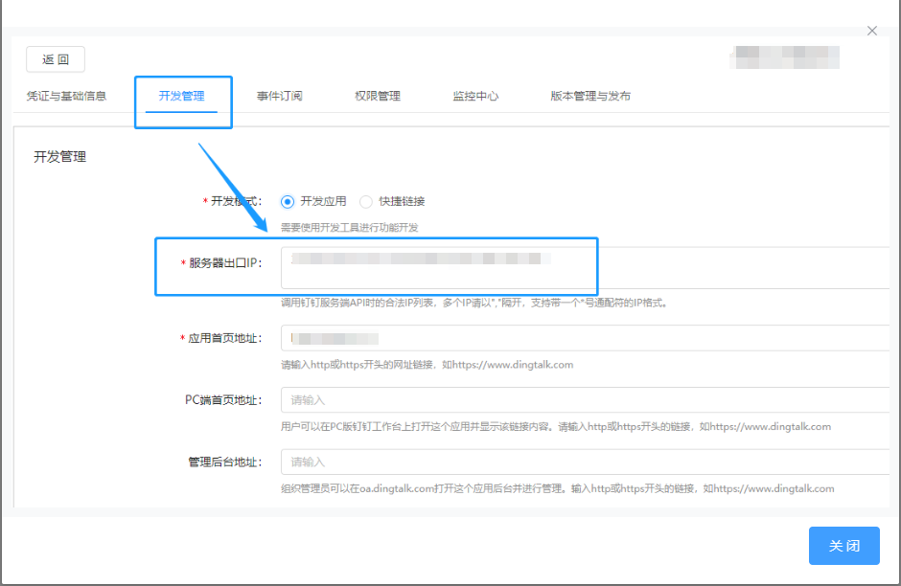This screenshot has width=901, height=586.
Task: Click the blurred account name at top right
Action: pyautogui.click(x=784, y=56)
